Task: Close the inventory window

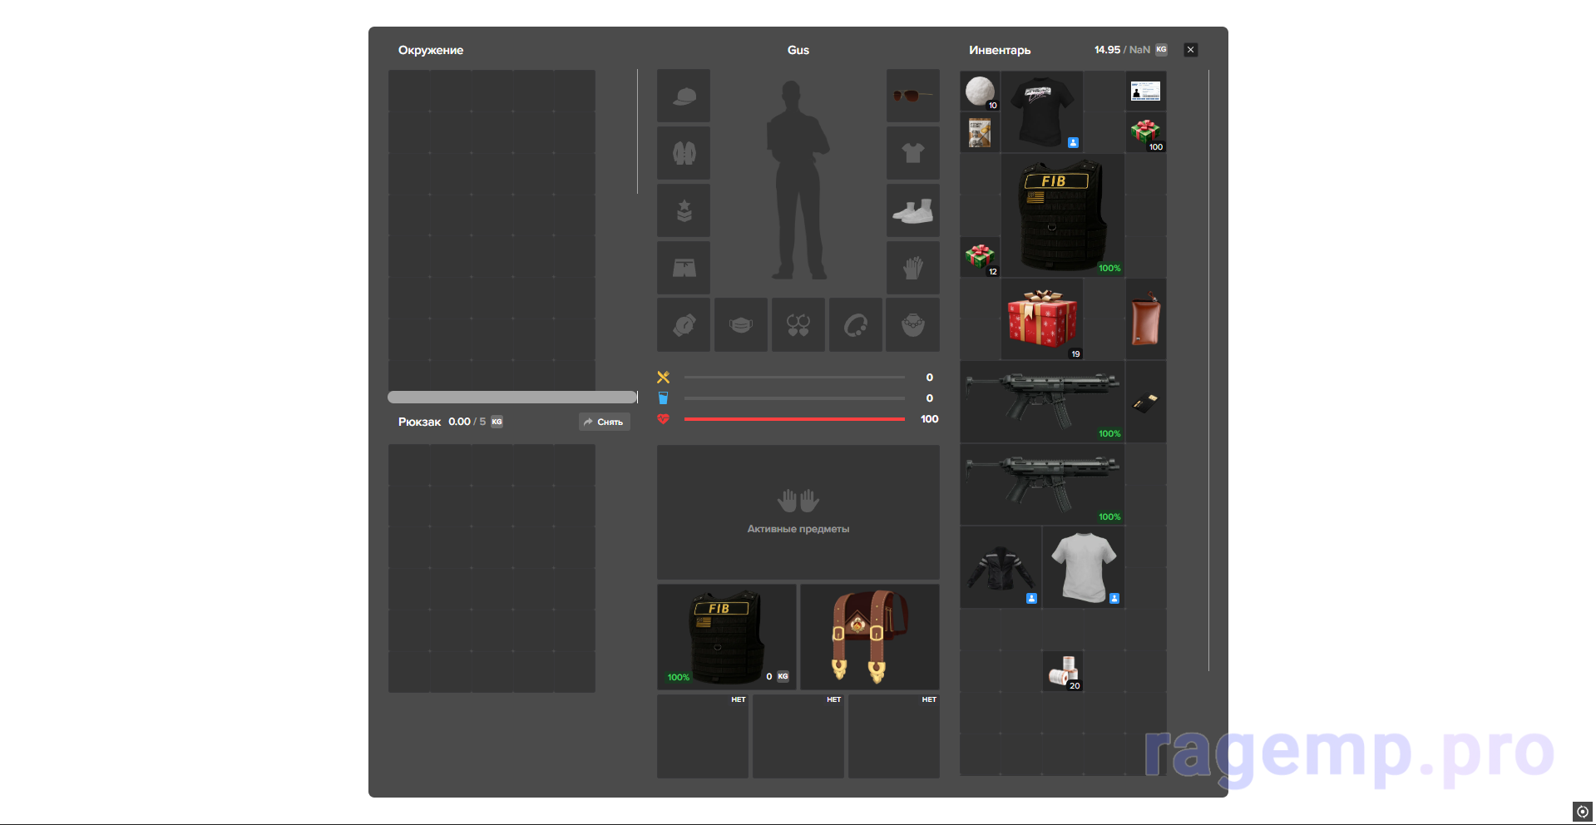Action: coord(1190,50)
